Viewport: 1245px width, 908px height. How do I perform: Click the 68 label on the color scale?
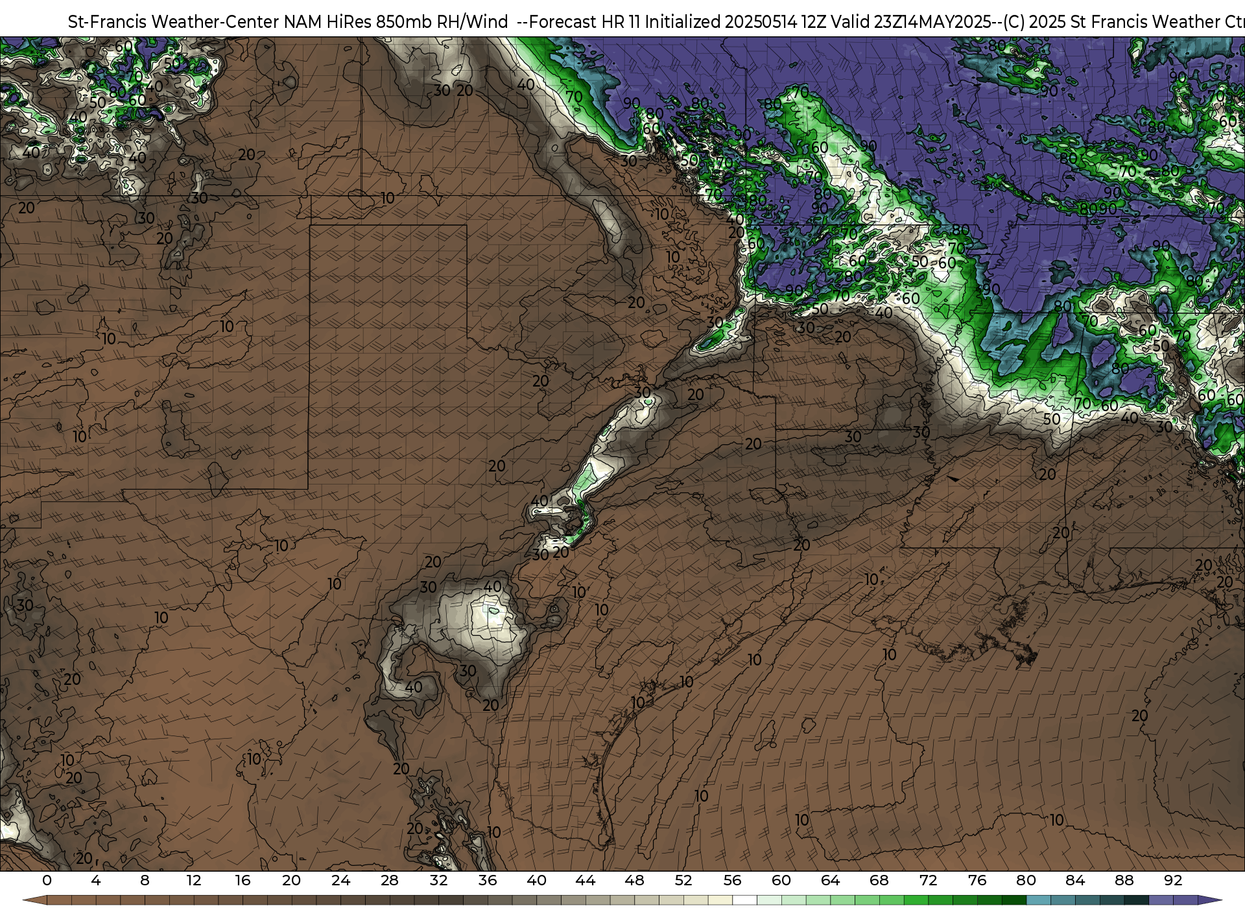point(879,880)
